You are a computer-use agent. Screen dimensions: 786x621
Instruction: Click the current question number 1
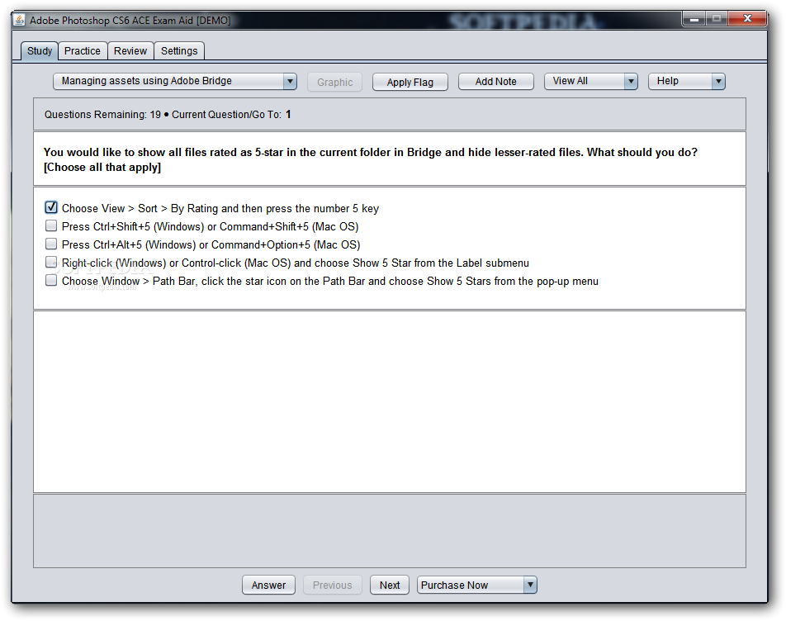[288, 114]
